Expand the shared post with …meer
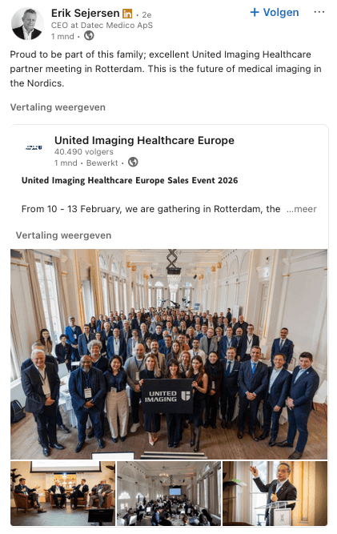 point(302,209)
